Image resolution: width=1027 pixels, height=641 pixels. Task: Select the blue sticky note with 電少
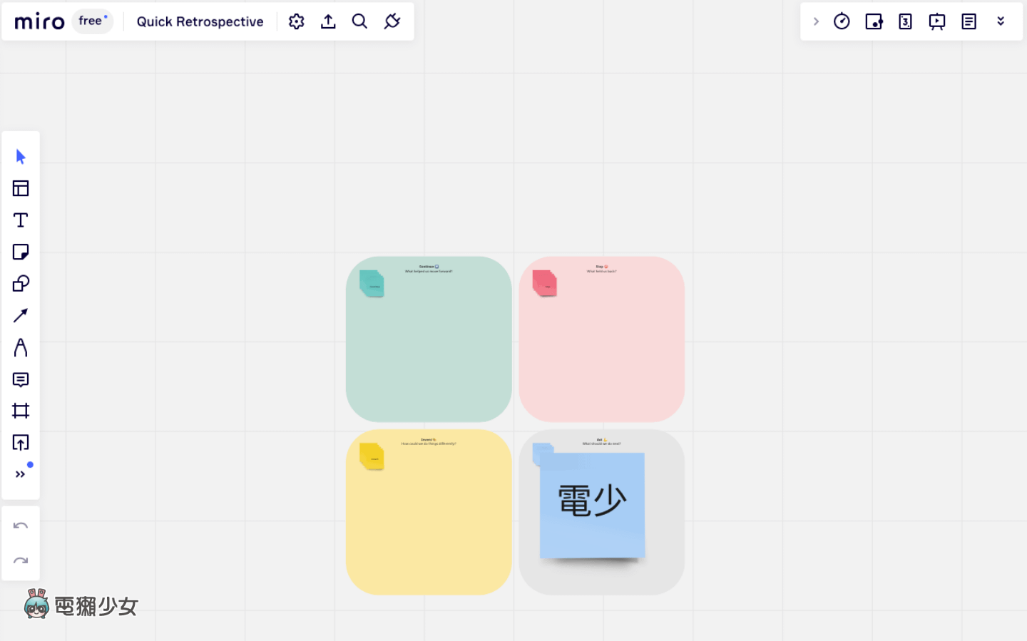(592, 505)
